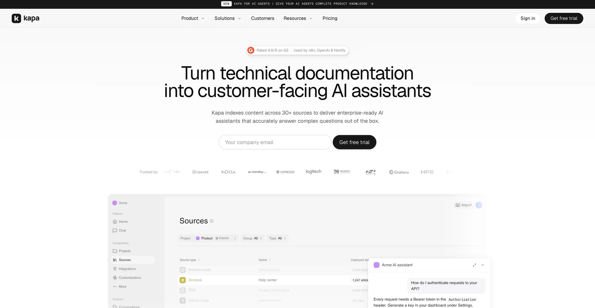
Task: Open the Kapa for AI Agents announcement
Action: click(x=297, y=4)
